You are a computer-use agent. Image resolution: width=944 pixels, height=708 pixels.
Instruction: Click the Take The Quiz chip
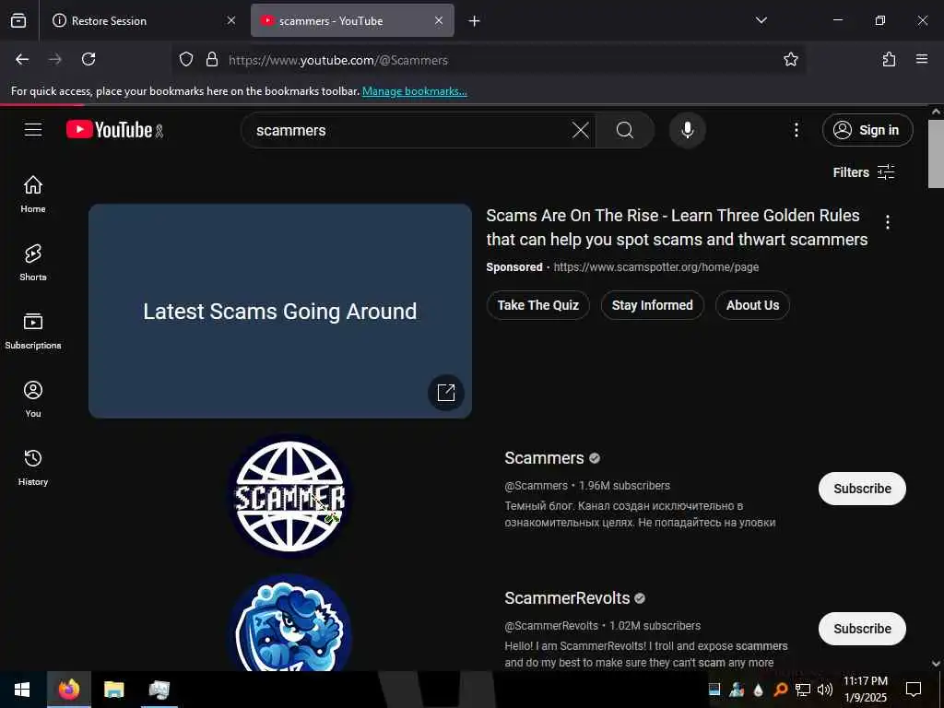pos(537,305)
